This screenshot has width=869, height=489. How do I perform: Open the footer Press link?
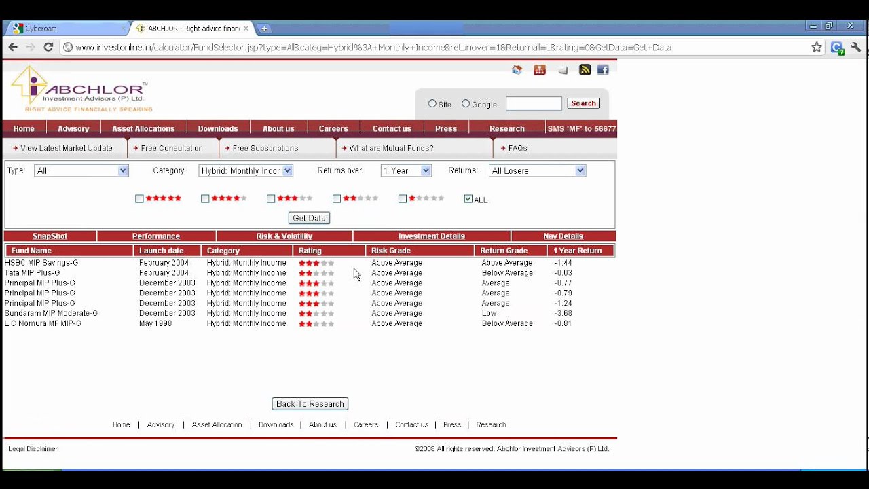click(x=452, y=424)
